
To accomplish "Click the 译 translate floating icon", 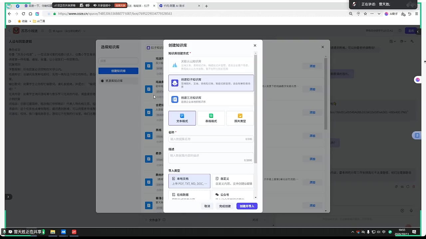I will coord(417,135).
